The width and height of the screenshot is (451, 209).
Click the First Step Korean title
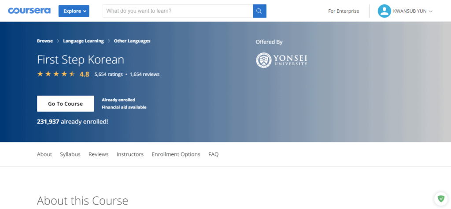coord(81,60)
